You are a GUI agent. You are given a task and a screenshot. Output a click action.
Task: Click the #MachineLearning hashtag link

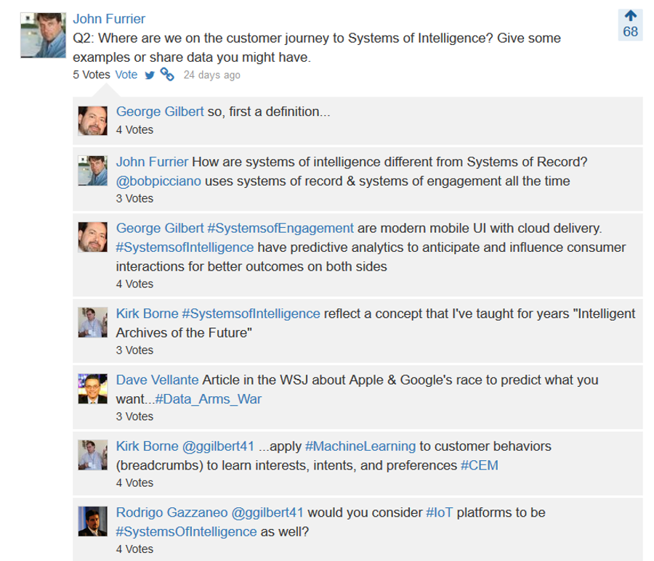pos(360,446)
